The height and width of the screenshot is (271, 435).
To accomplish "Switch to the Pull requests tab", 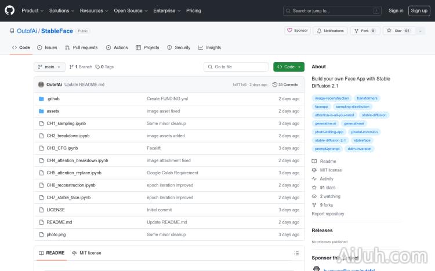I will 81,47.
